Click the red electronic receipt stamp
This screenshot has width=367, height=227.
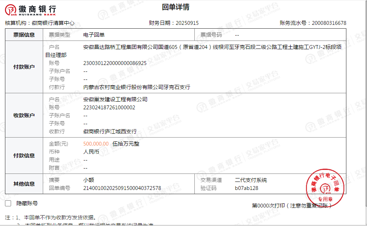click(323, 186)
